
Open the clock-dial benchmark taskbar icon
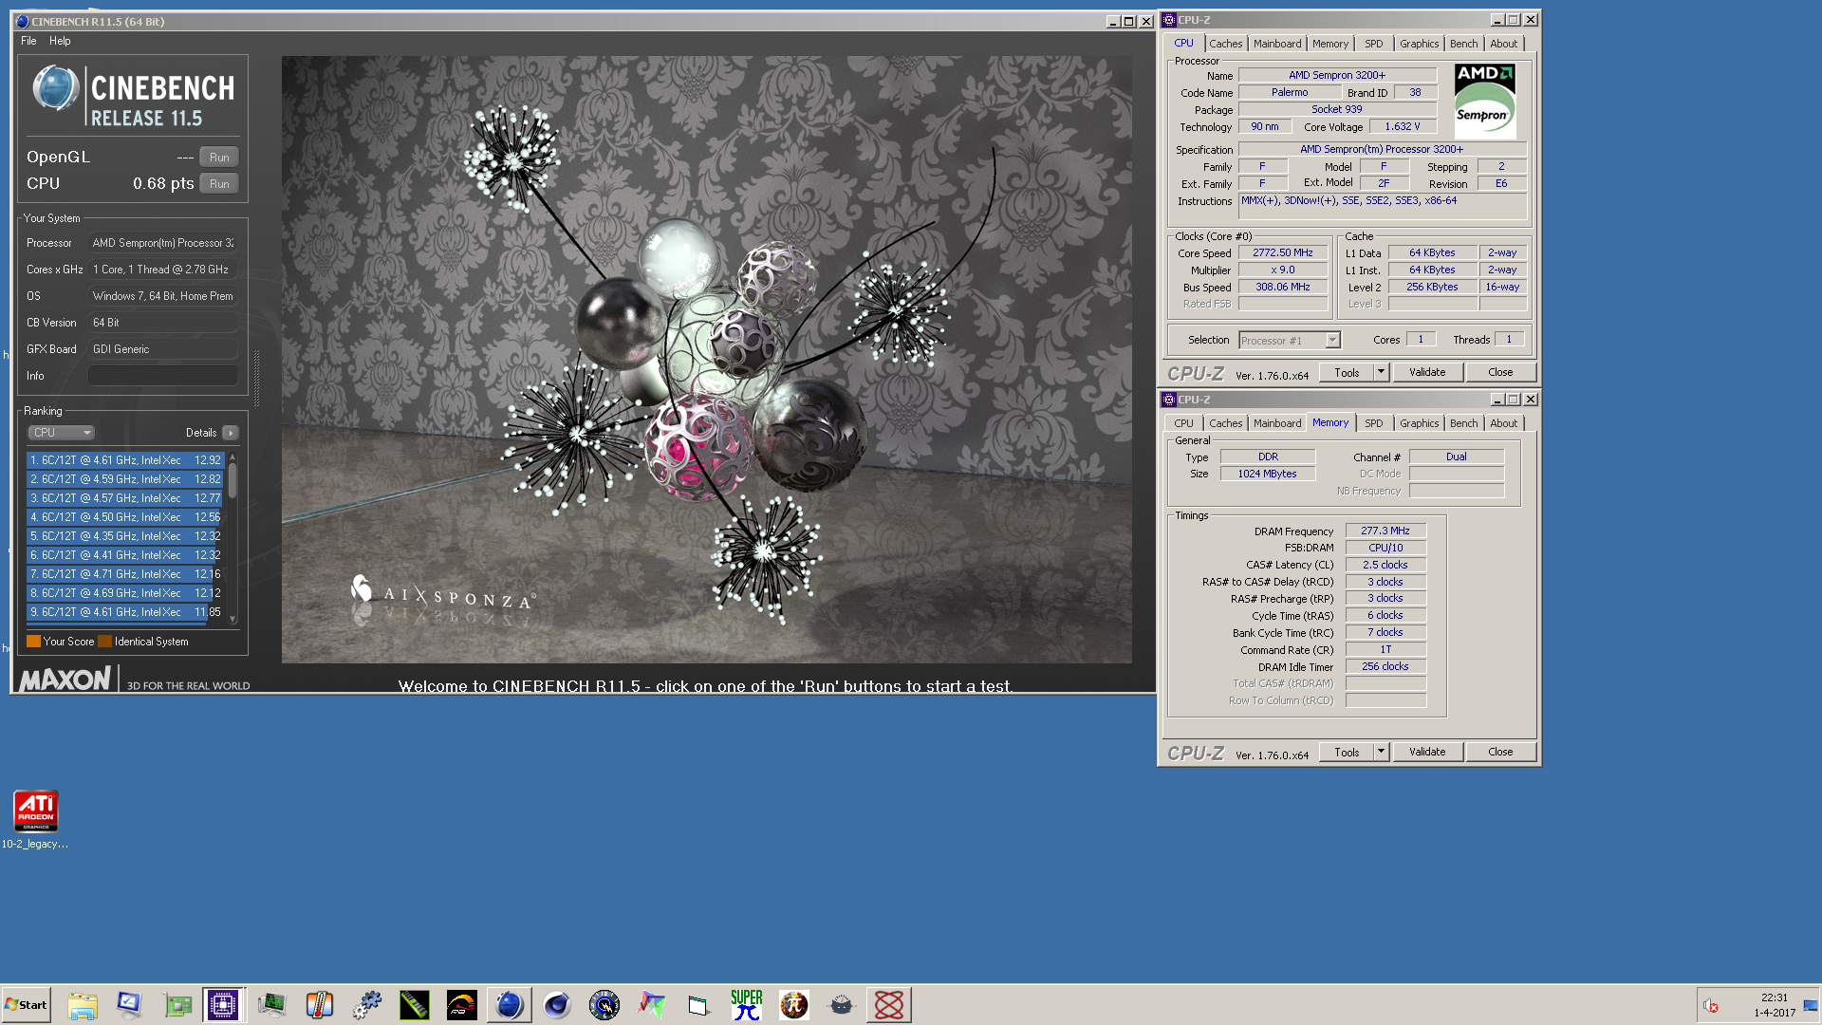(604, 1005)
